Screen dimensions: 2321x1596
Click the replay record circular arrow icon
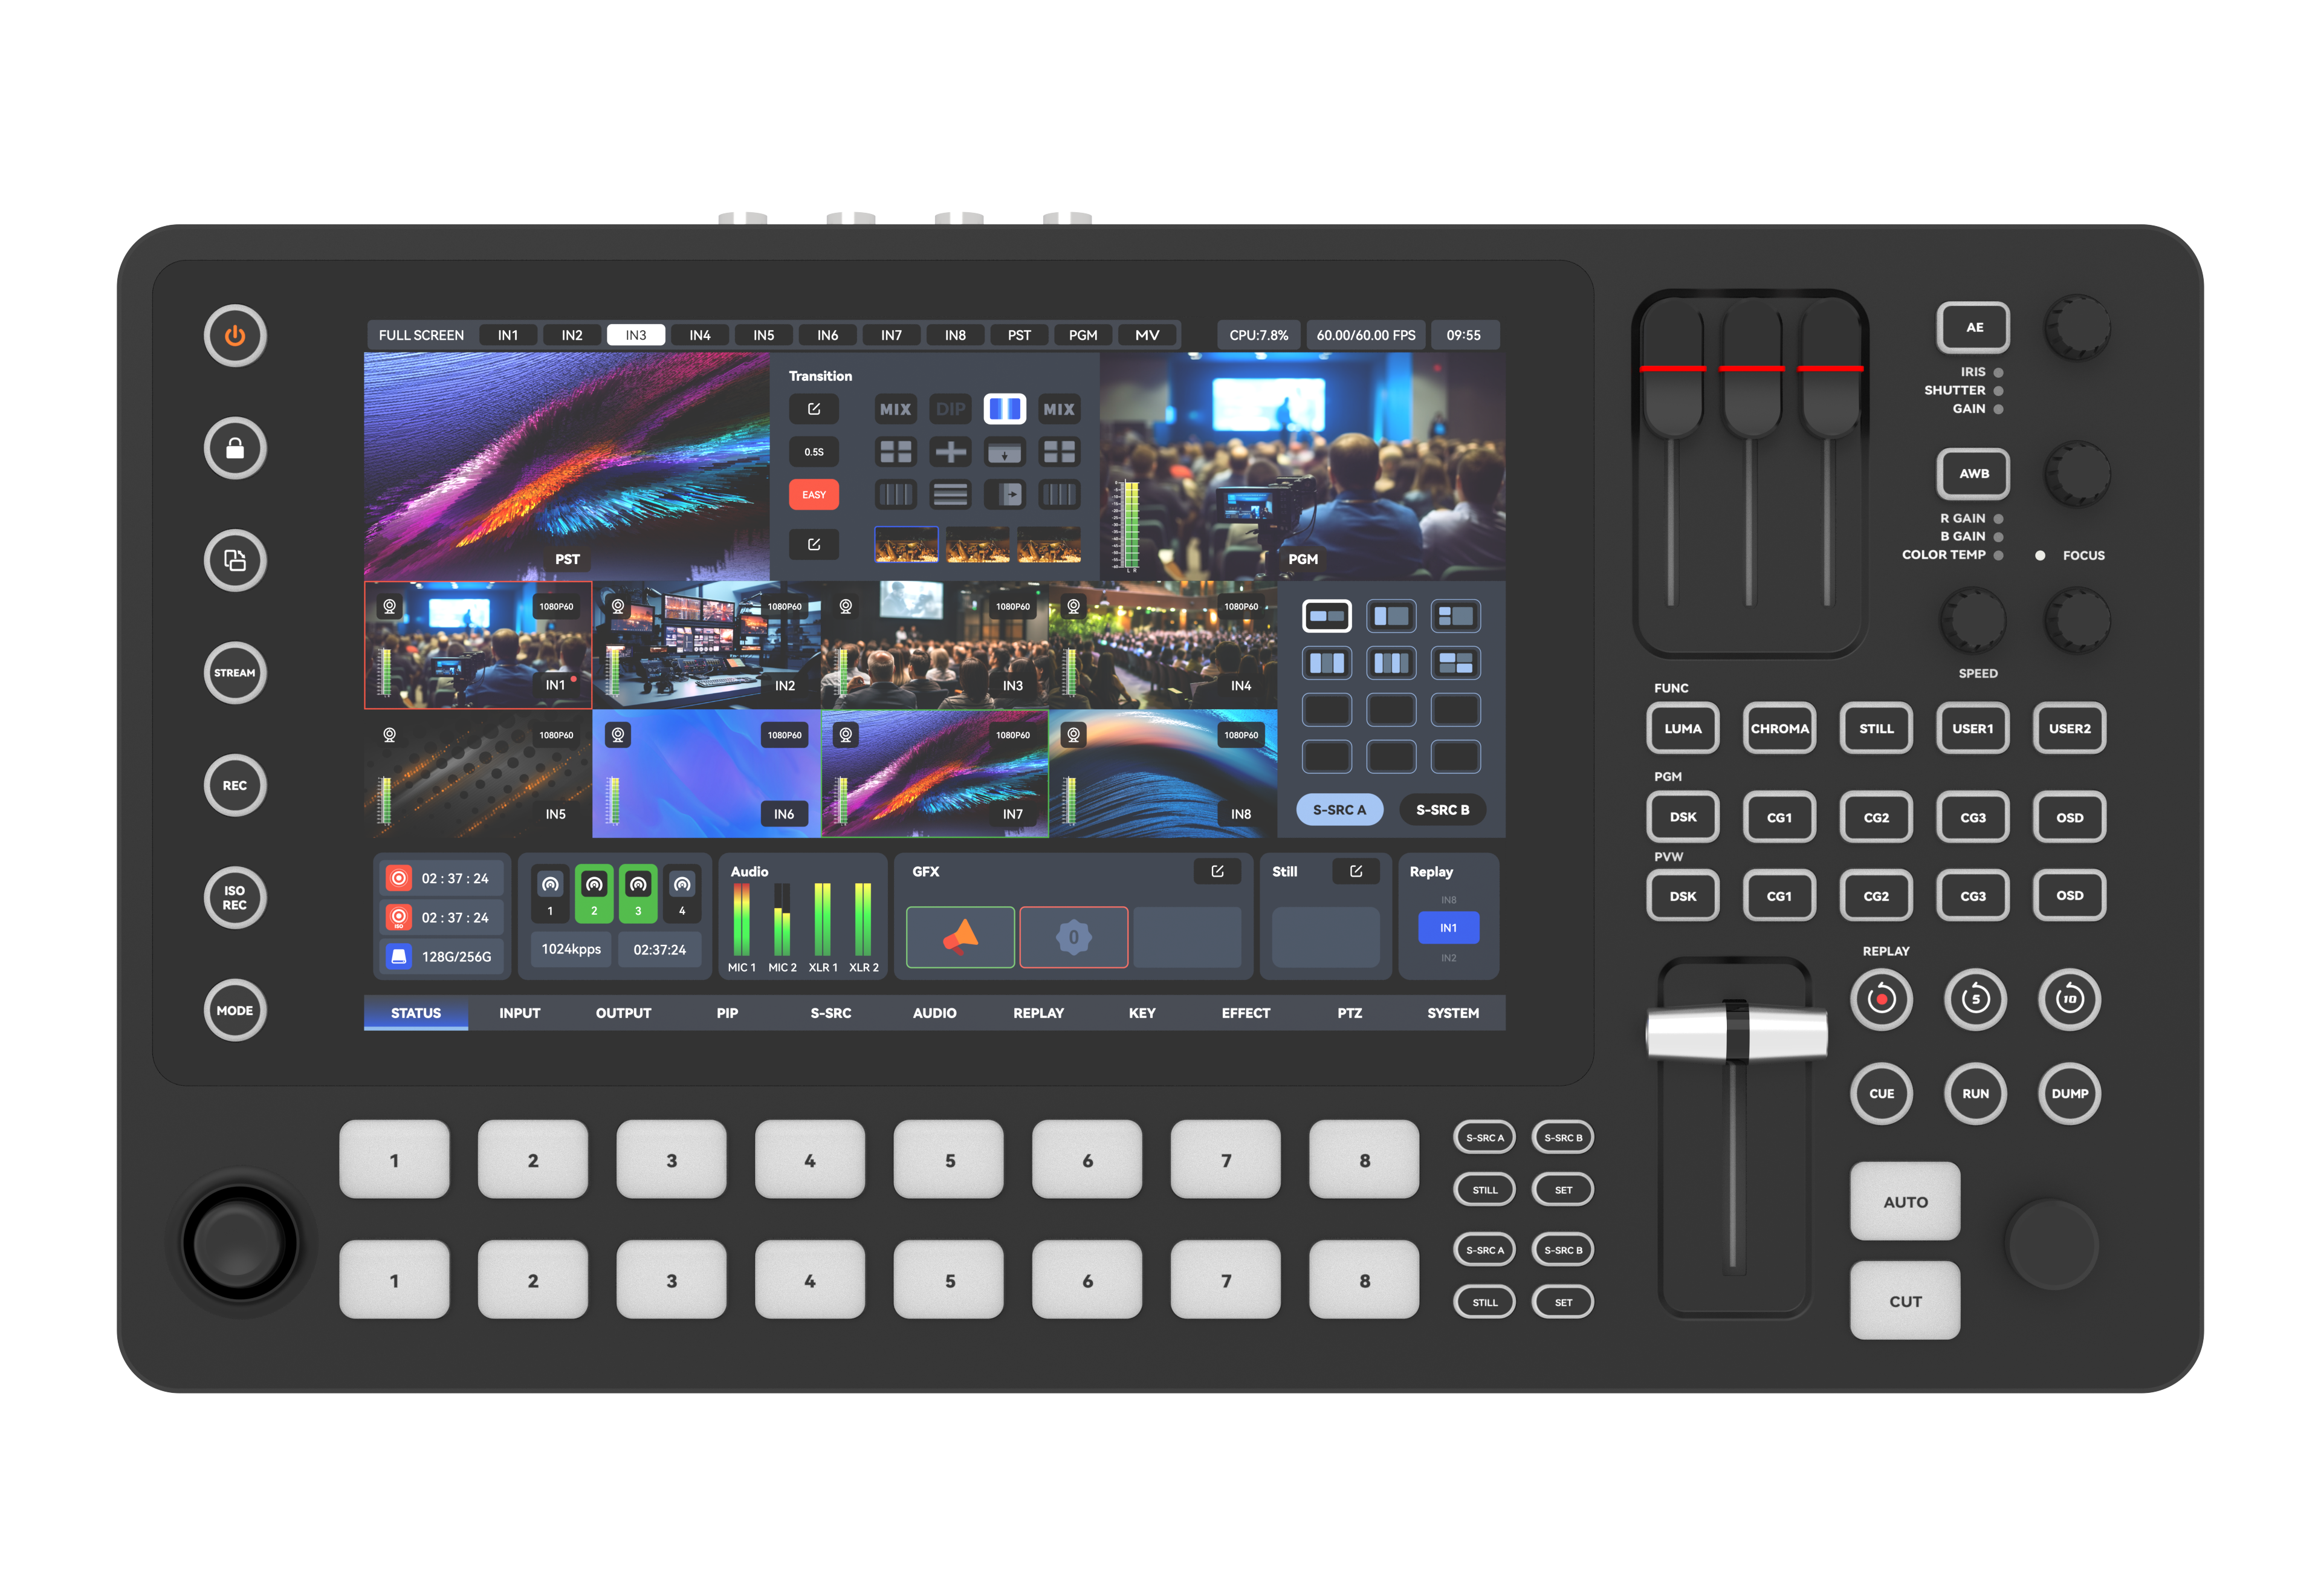point(1881,999)
